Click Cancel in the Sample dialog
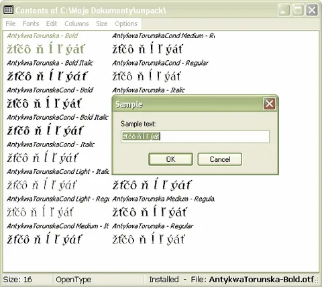The height and width of the screenshot is (287, 322). [220, 159]
